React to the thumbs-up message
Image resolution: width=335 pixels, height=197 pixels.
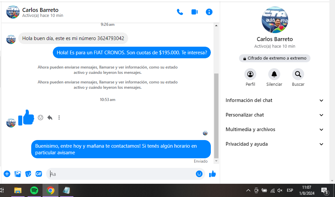(x=41, y=118)
